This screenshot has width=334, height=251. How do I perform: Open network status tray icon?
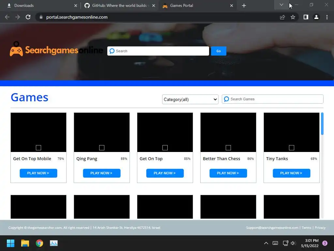coord(285,243)
